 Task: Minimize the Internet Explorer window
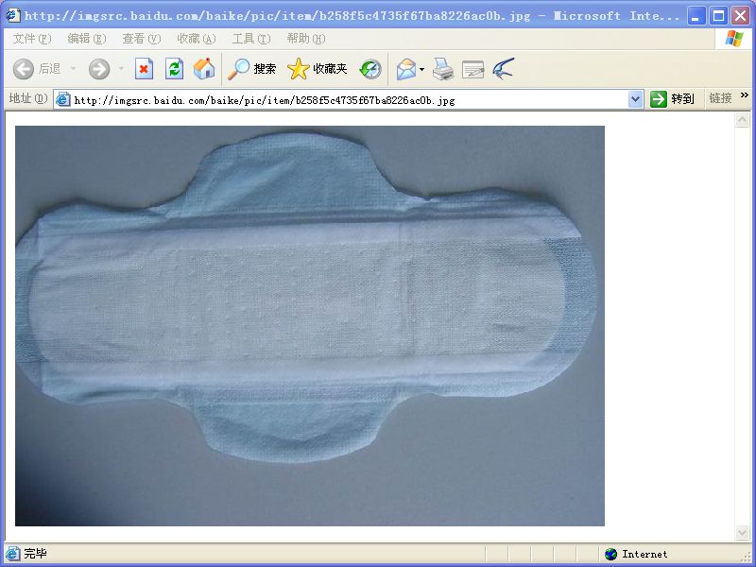(x=696, y=16)
